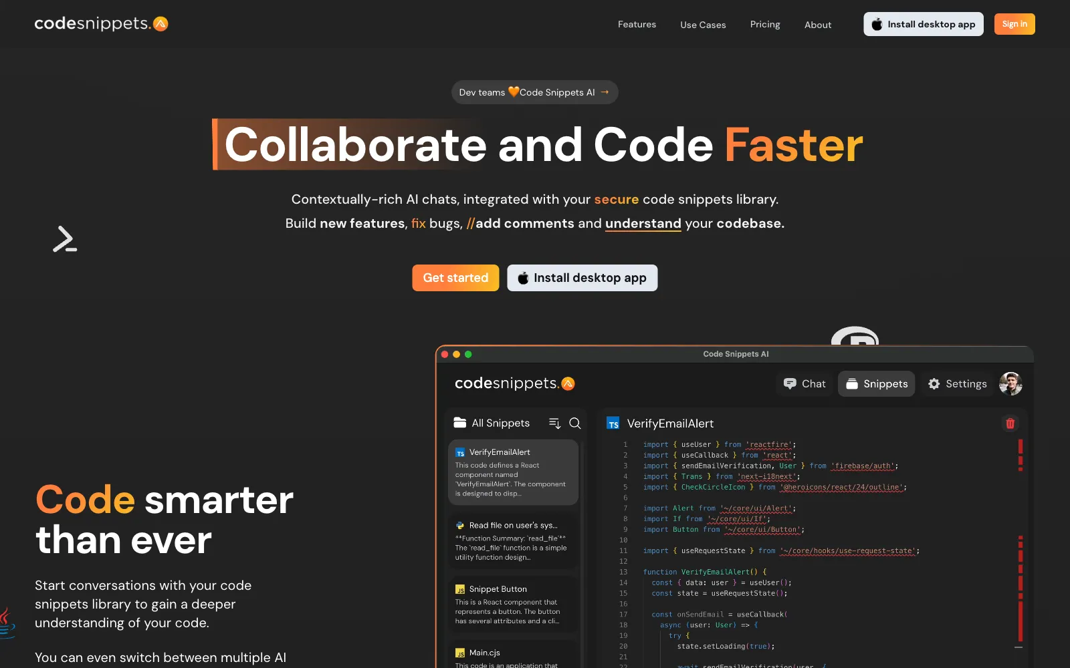This screenshot has width=1070, height=668.
Task: Click the All Snippets label
Action: [500, 423]
